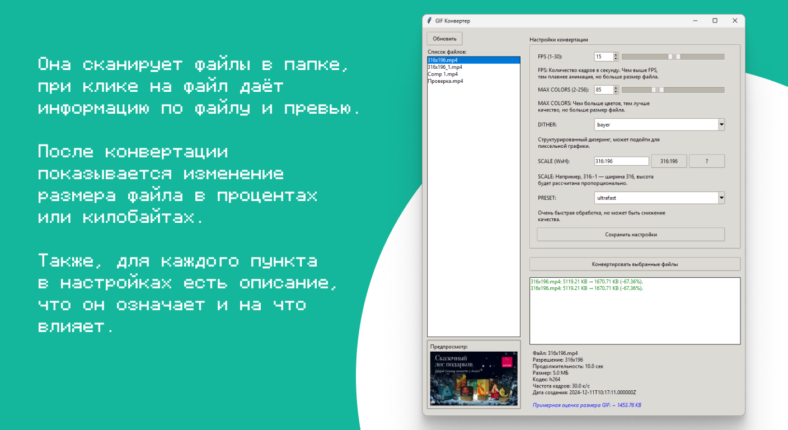Decrease MAX COLORS with the down arrow

coord(616,92)
